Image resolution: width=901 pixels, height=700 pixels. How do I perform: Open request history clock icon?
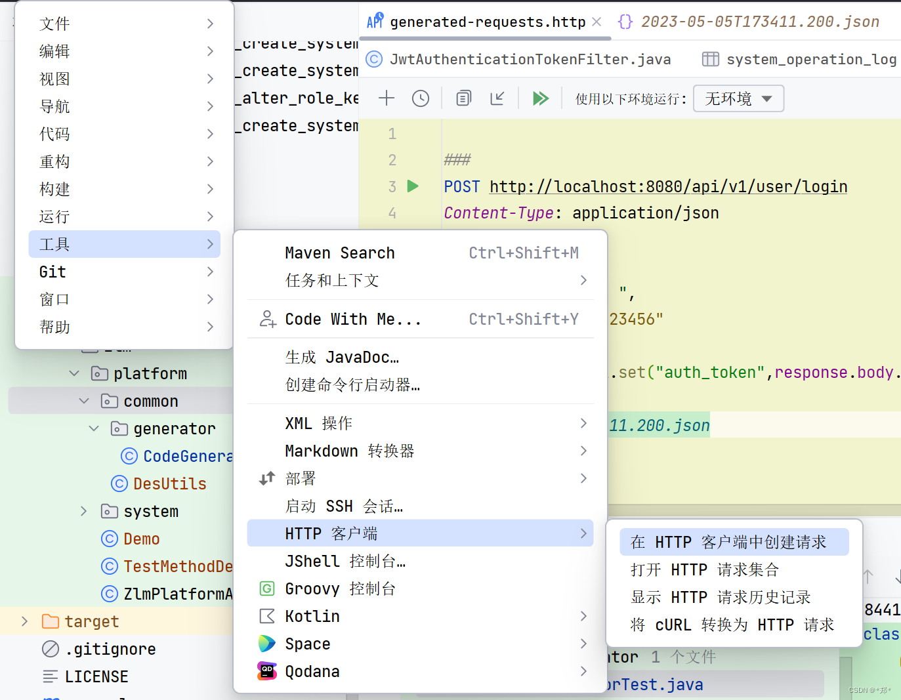click(421, 98)
